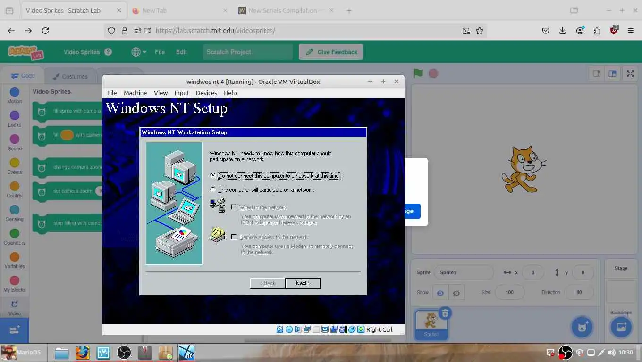
Task: Select the Events block category
Action: click(x=15, y=166)
